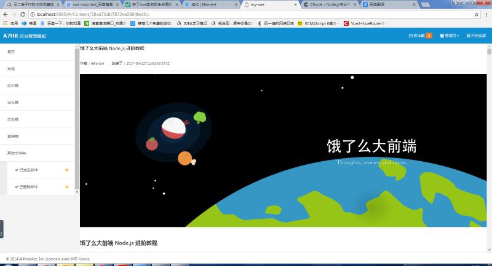Image resolution: width=492 pixels, height=266 pixels.
Task: Switch to the 组件 | Element tab
Action: pyautogui.click(x=211, y=5)
